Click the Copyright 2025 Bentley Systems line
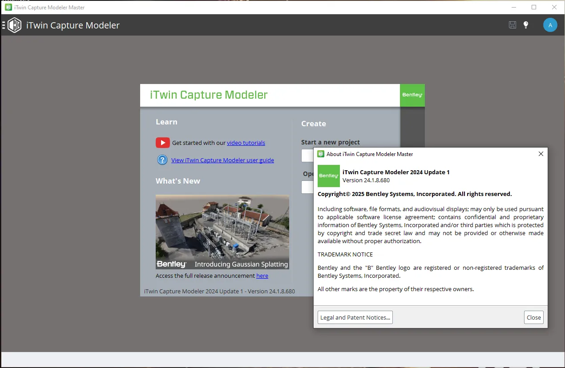 click(415, 194)
